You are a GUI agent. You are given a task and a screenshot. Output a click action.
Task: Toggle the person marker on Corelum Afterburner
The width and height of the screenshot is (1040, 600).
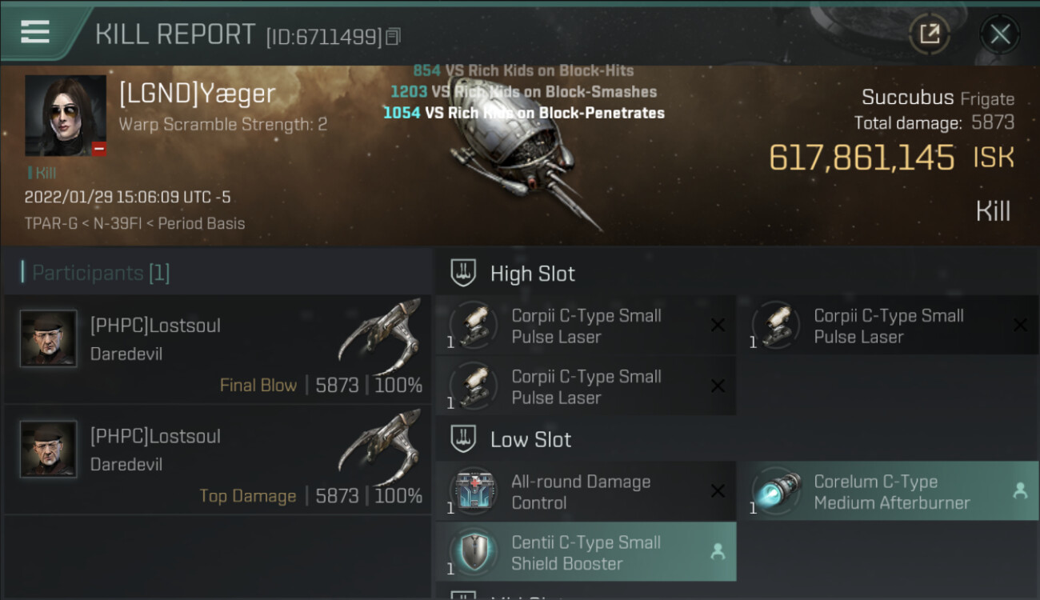click(x=1020, y=491)
